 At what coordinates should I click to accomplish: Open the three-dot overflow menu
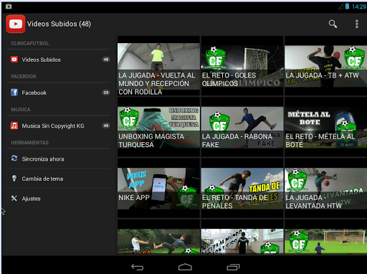tap(357, 24)
